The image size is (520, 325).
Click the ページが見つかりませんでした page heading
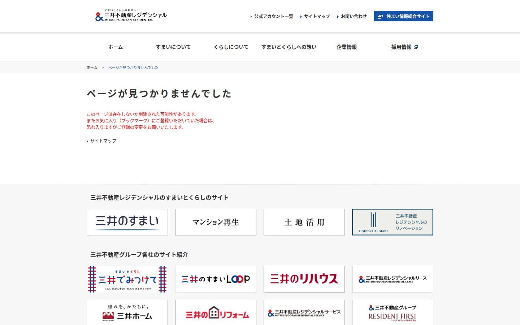159,94
